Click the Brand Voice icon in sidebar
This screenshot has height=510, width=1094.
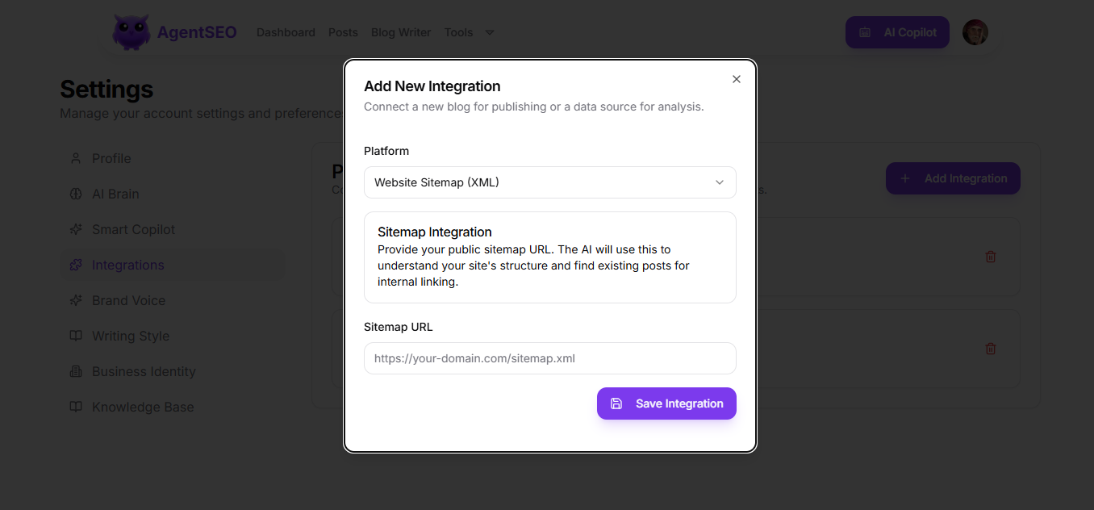coord(76,300)
